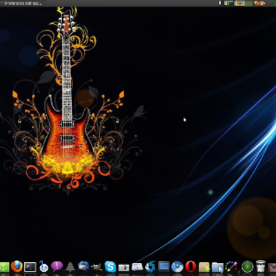Click the dock icon right of the camera

(x=137, y=267)
